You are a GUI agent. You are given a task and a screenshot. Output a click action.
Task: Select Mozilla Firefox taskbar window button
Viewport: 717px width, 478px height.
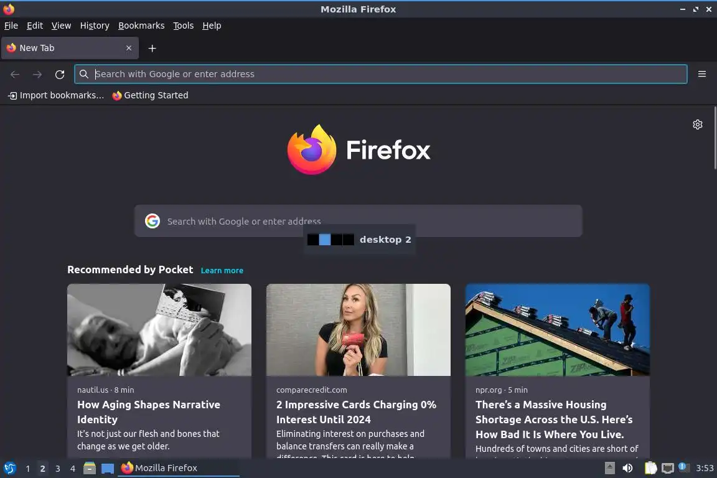pos(179,468)
